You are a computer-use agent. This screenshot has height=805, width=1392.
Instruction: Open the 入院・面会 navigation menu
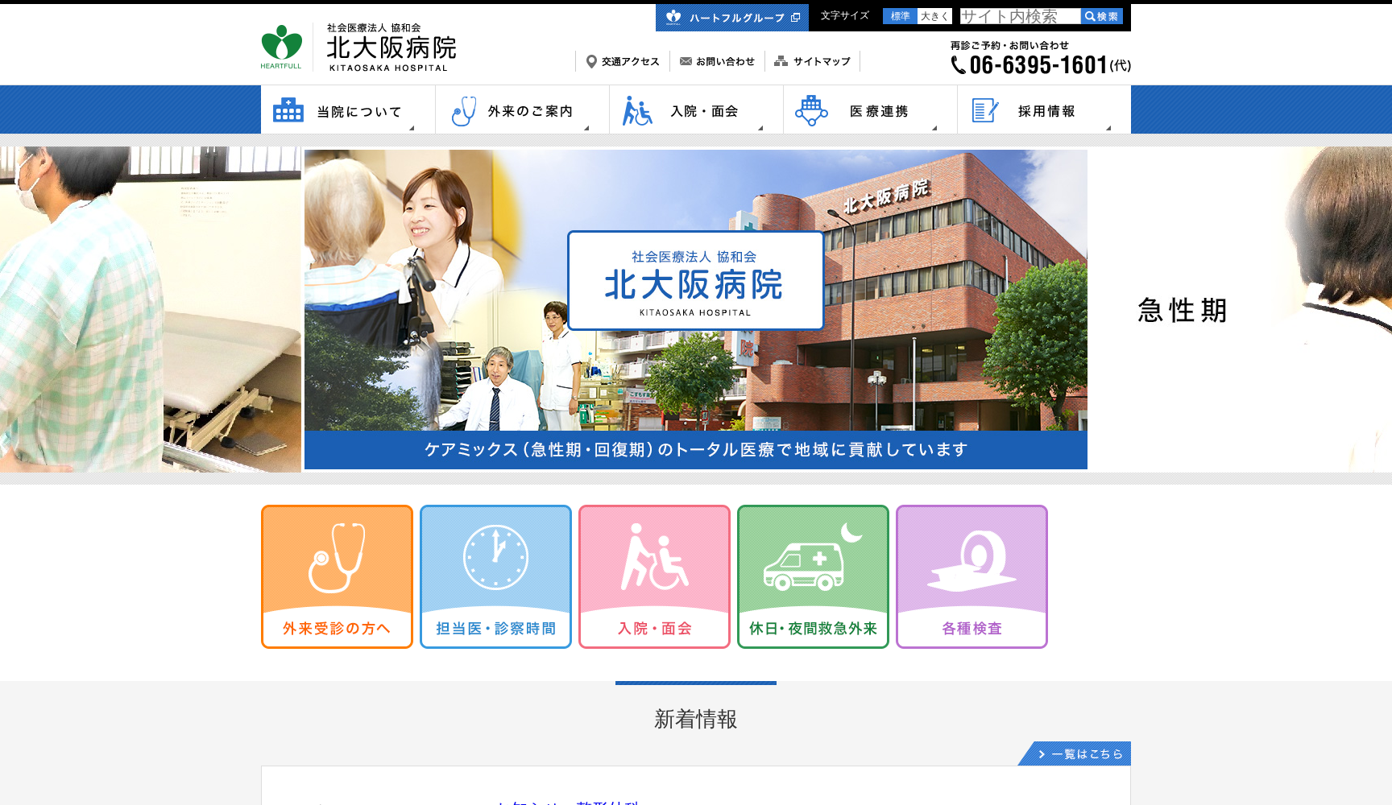pos(696,110)
